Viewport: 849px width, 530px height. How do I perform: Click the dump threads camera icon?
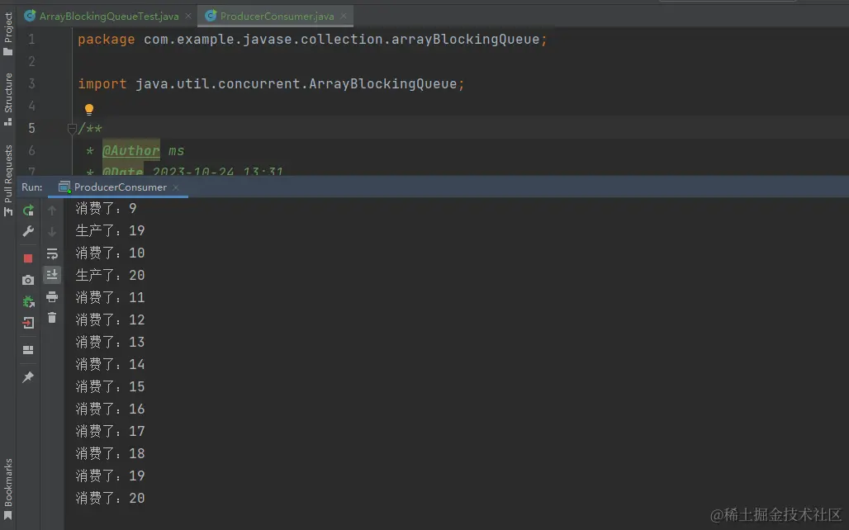coord(28,280)
